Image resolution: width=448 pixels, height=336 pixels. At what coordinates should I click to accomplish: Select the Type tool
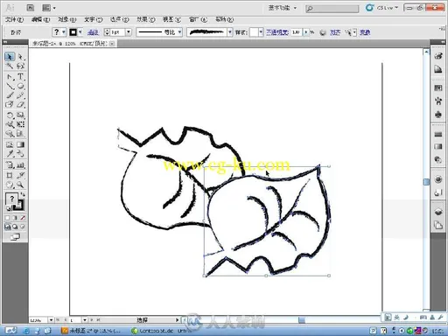pos(20,77)
